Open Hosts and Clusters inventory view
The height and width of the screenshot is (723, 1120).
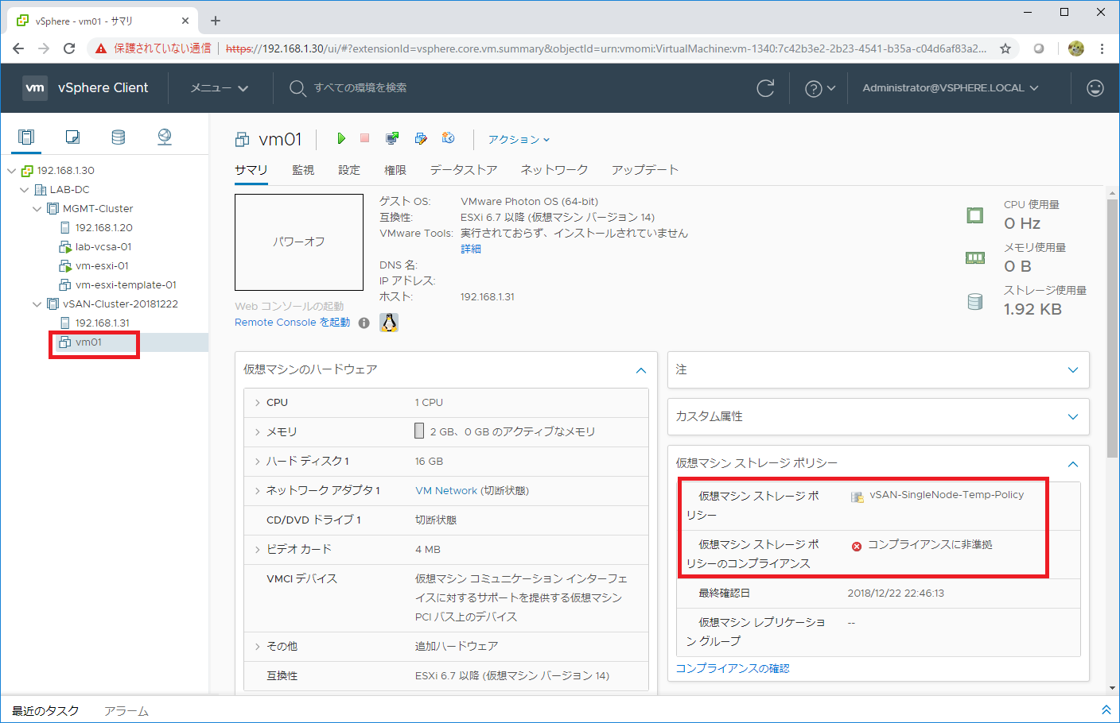26,137
